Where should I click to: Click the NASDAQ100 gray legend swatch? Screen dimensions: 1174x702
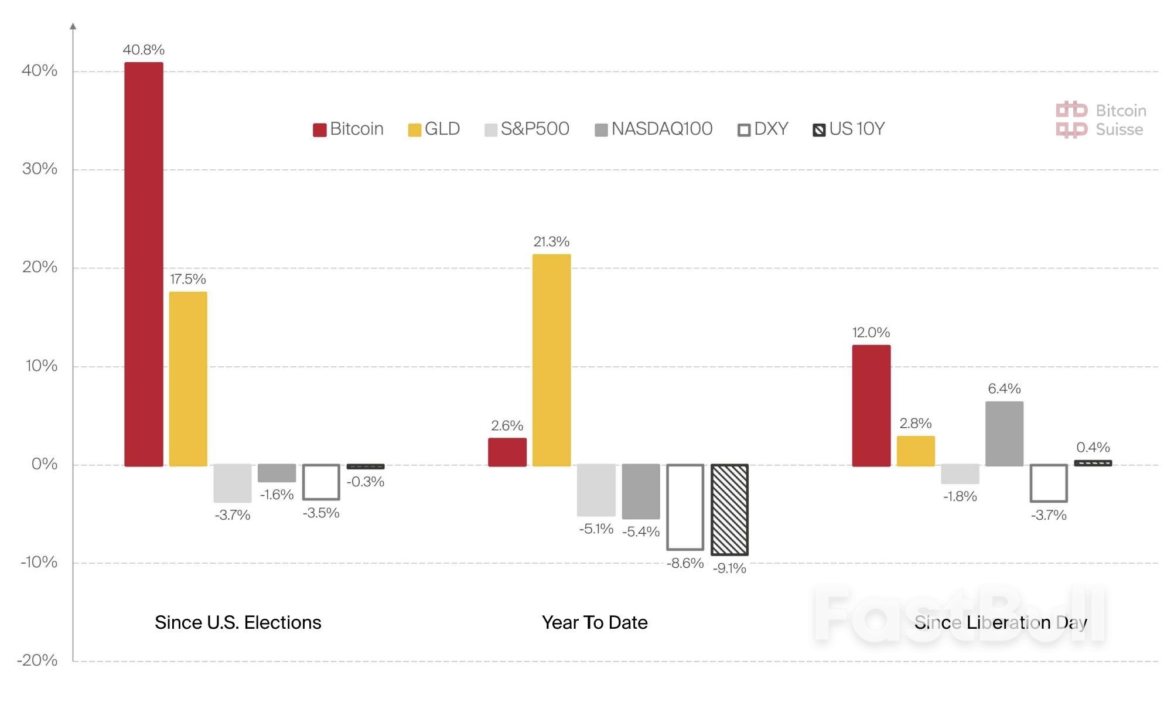point(601,130)
